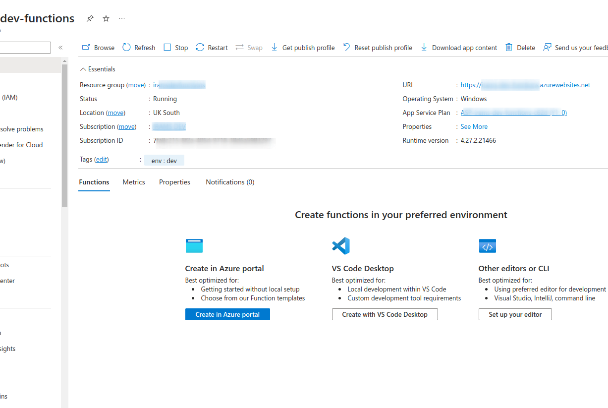This screenshot has width=608, height=408.
Task: Open the more options ellipsis beside title
Action: [x=122, y=18]
